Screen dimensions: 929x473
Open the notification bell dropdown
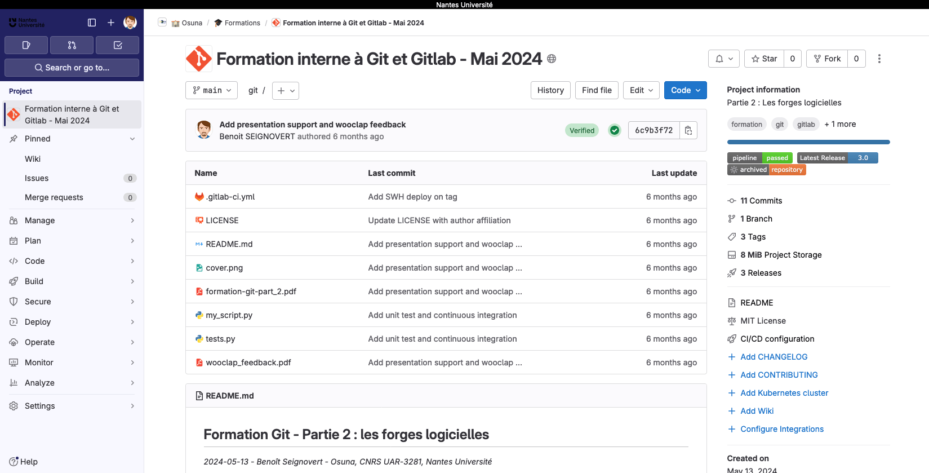724,59
